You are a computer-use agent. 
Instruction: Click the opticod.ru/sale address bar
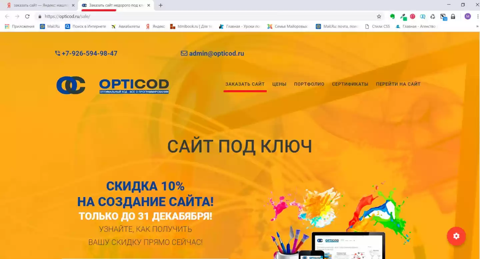coord(210,16)
